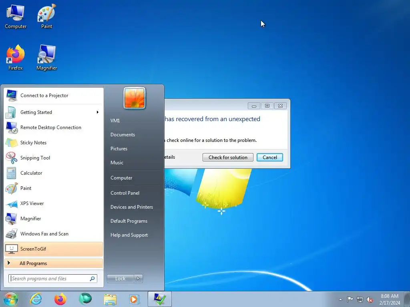This screenshot has height=307, width=410.
Task: Click the Getting Started icon in Start menu
Action: pyautogui.click(x=11, y=112)
